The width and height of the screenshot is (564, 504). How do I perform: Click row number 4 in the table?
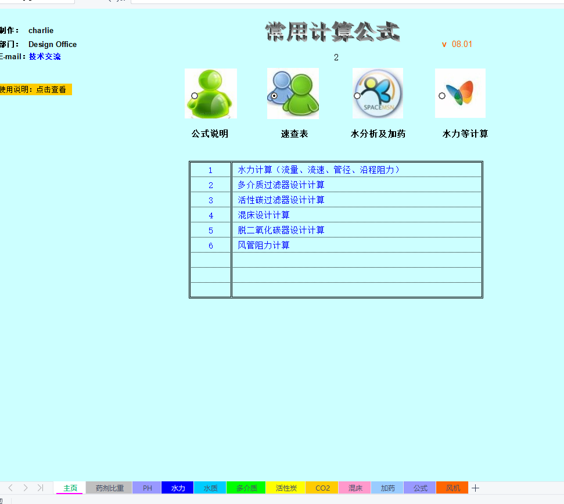tap(210, 215)
